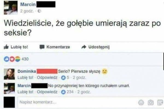
Task: Click the rainbow pride reaction icon
Action: 18,59
